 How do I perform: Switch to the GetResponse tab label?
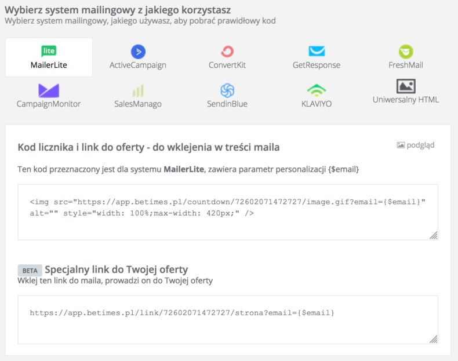tap(317, 65)
